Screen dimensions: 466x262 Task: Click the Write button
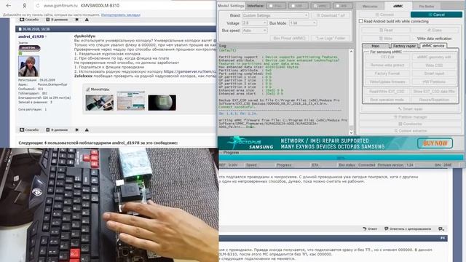pyautogui.click(x=386, y=39)
